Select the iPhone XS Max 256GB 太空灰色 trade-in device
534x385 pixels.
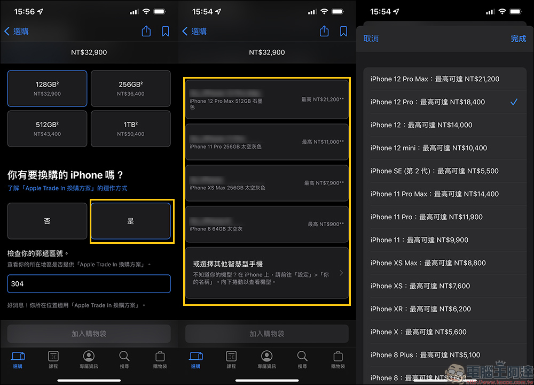point(267,183)
